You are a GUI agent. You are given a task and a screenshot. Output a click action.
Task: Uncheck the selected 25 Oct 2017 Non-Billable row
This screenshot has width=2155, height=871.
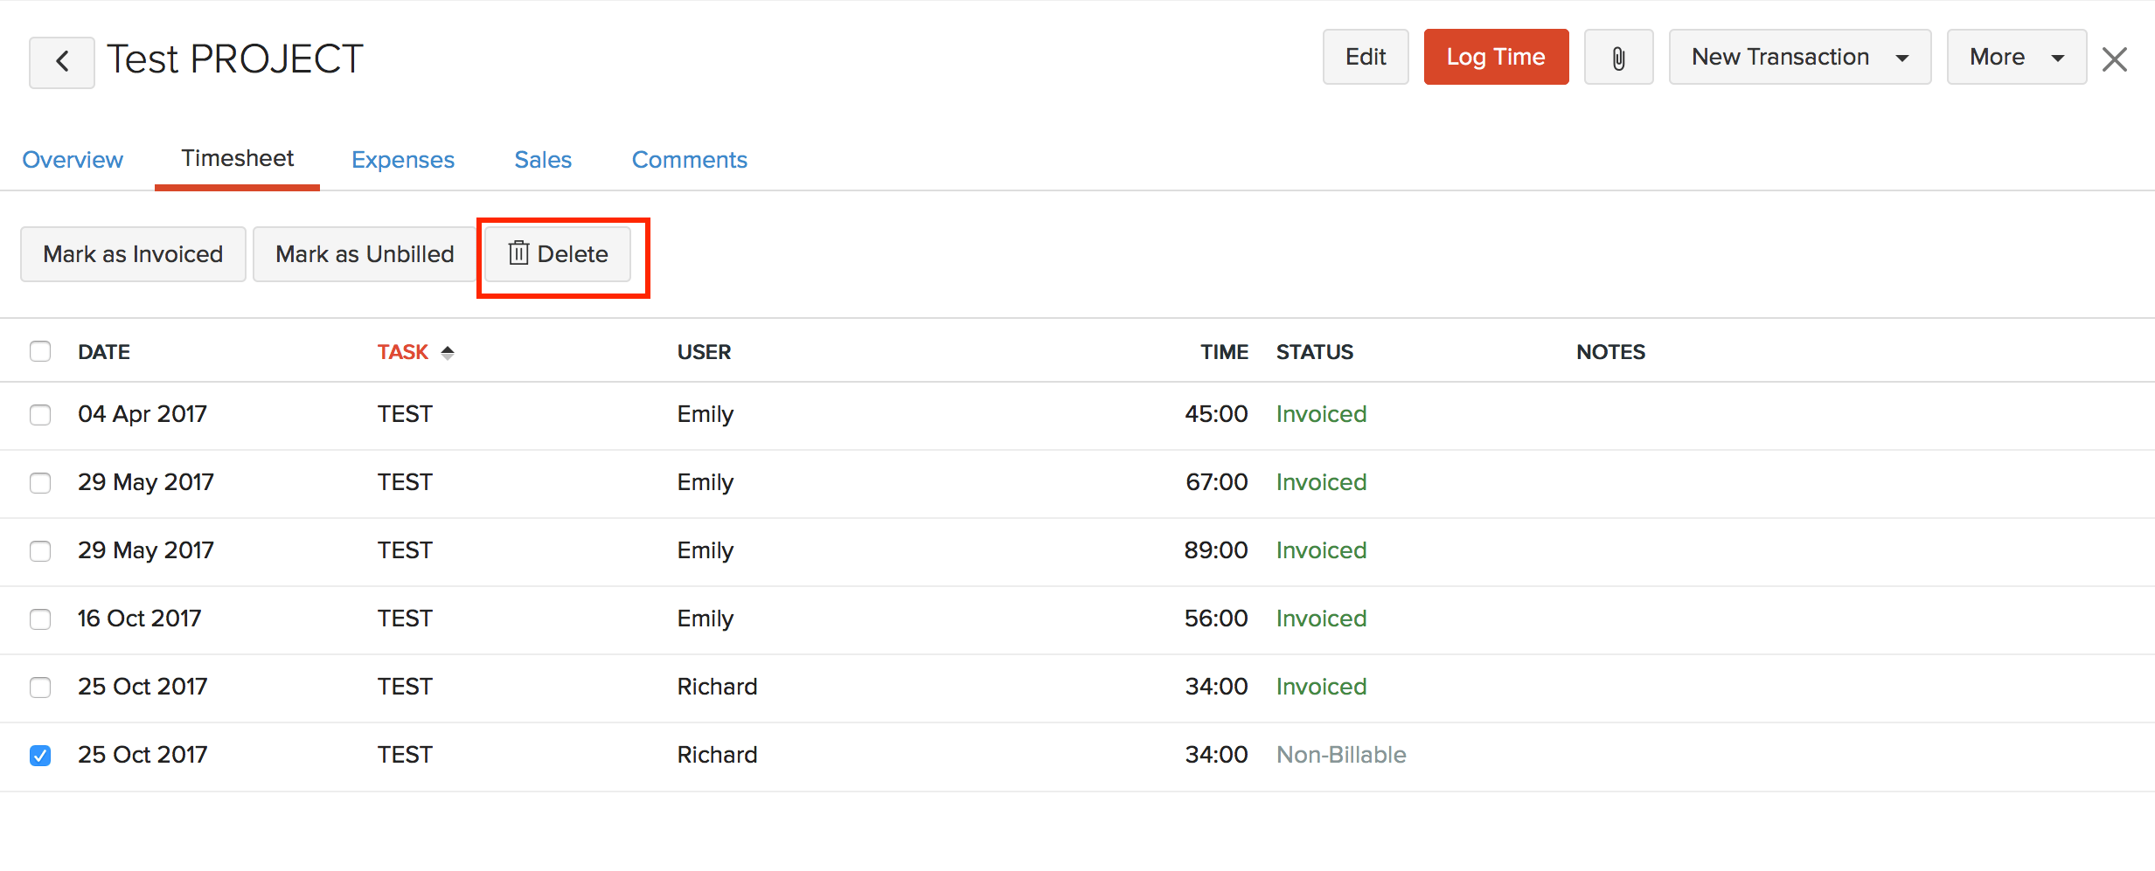tap(40, 755)
